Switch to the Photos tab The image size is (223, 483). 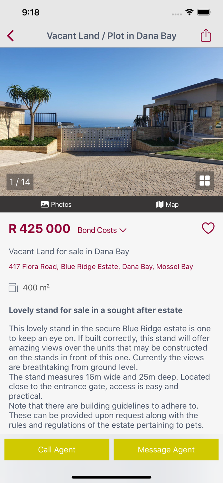click(56, 204)
